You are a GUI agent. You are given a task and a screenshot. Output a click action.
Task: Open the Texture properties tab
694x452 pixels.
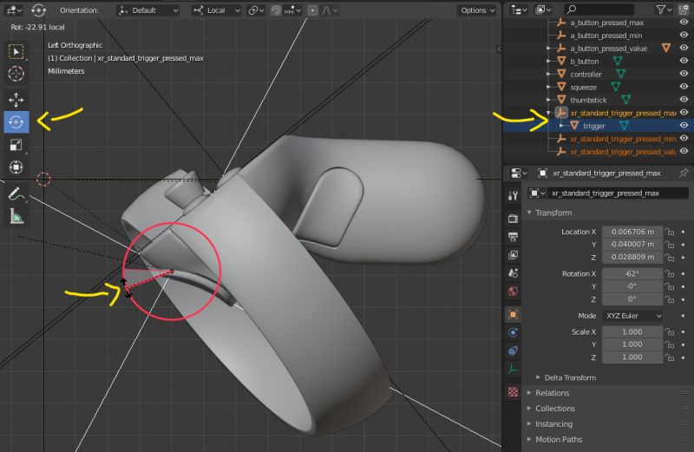(x=513, y=392)
